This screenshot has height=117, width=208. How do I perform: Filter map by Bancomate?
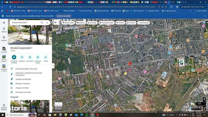click(144, 23)
